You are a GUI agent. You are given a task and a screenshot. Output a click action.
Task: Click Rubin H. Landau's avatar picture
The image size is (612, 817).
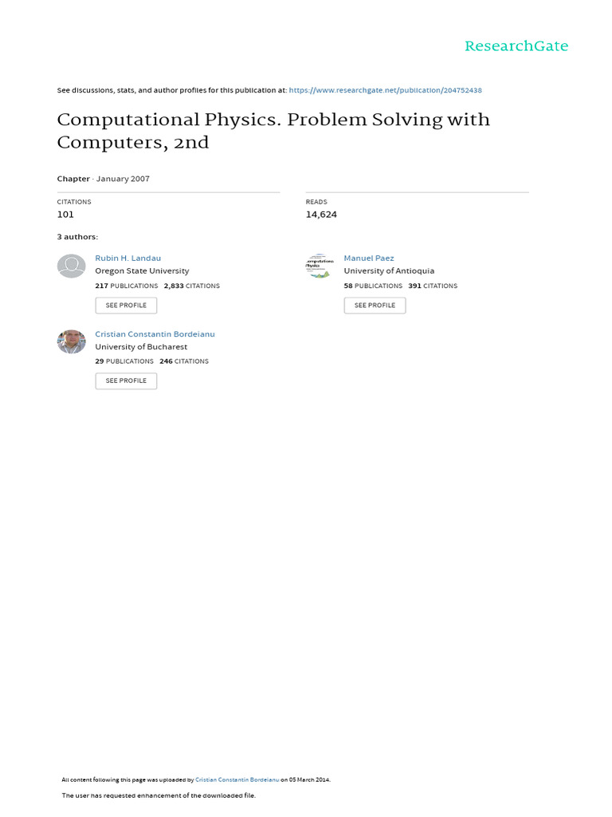coord(71,266)
